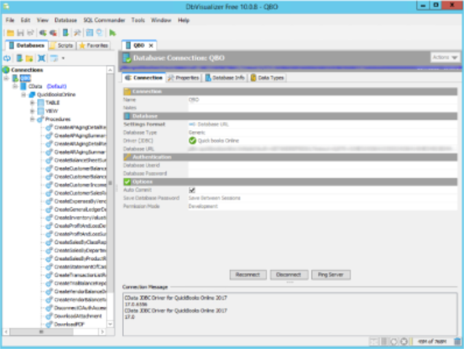Click the memory usage indicator in status bar
Image resolution: width=464 pixels, height=349 pixels.
(x=432, y=342)
